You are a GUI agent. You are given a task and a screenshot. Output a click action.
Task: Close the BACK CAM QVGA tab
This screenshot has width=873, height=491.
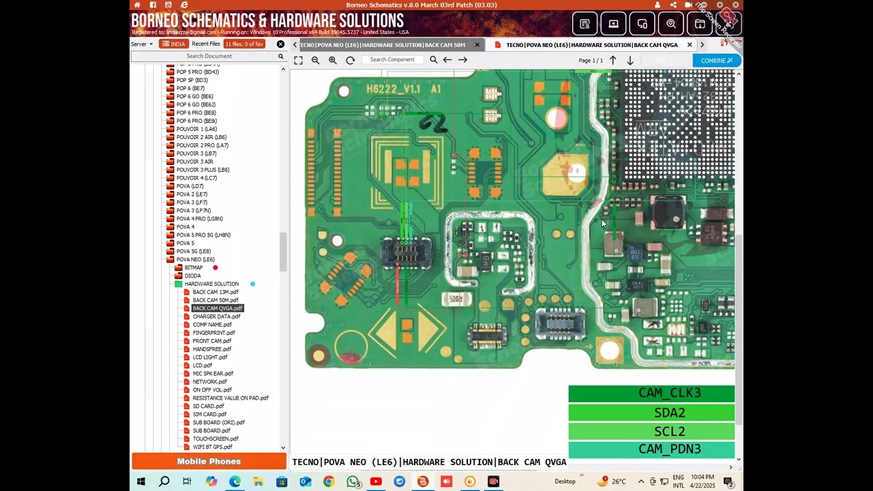[x=690, y=45]
